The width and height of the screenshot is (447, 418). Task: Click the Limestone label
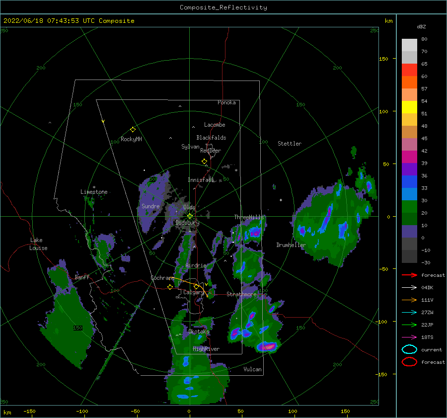tap(94, 192)
